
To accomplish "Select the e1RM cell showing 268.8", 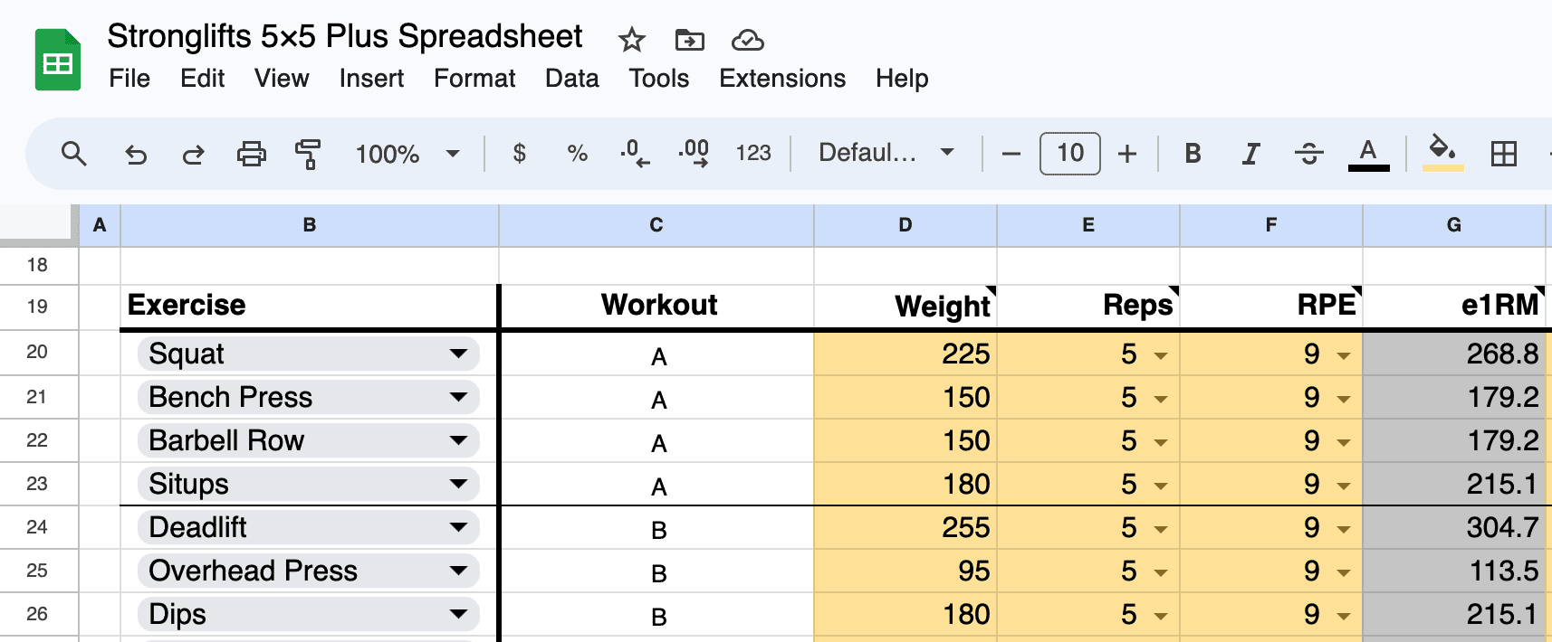I will [x=1454, y=354].
